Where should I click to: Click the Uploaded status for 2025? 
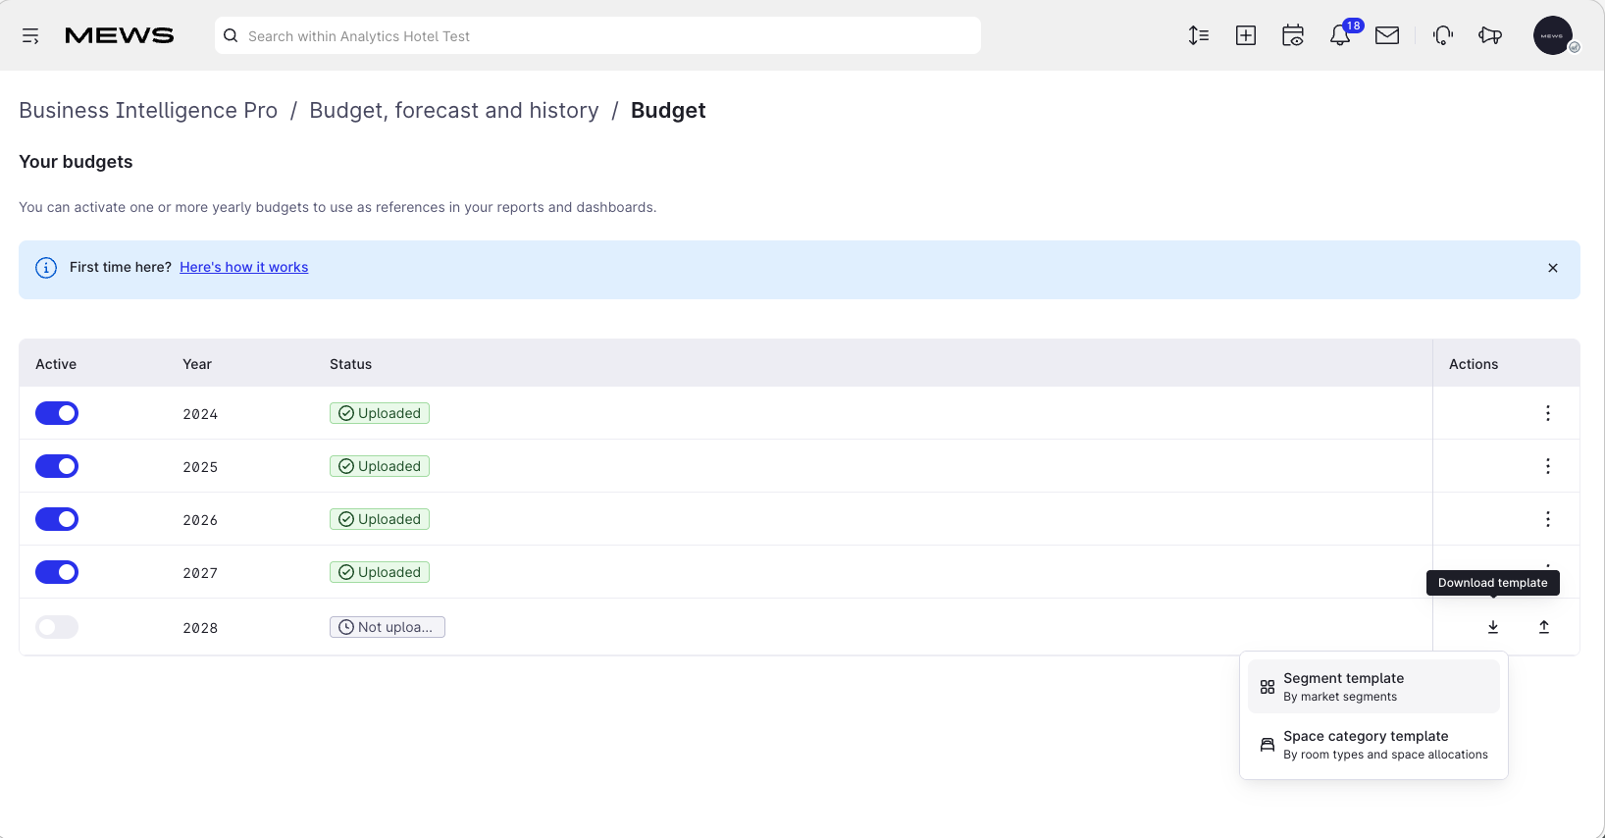coord(380,466)
